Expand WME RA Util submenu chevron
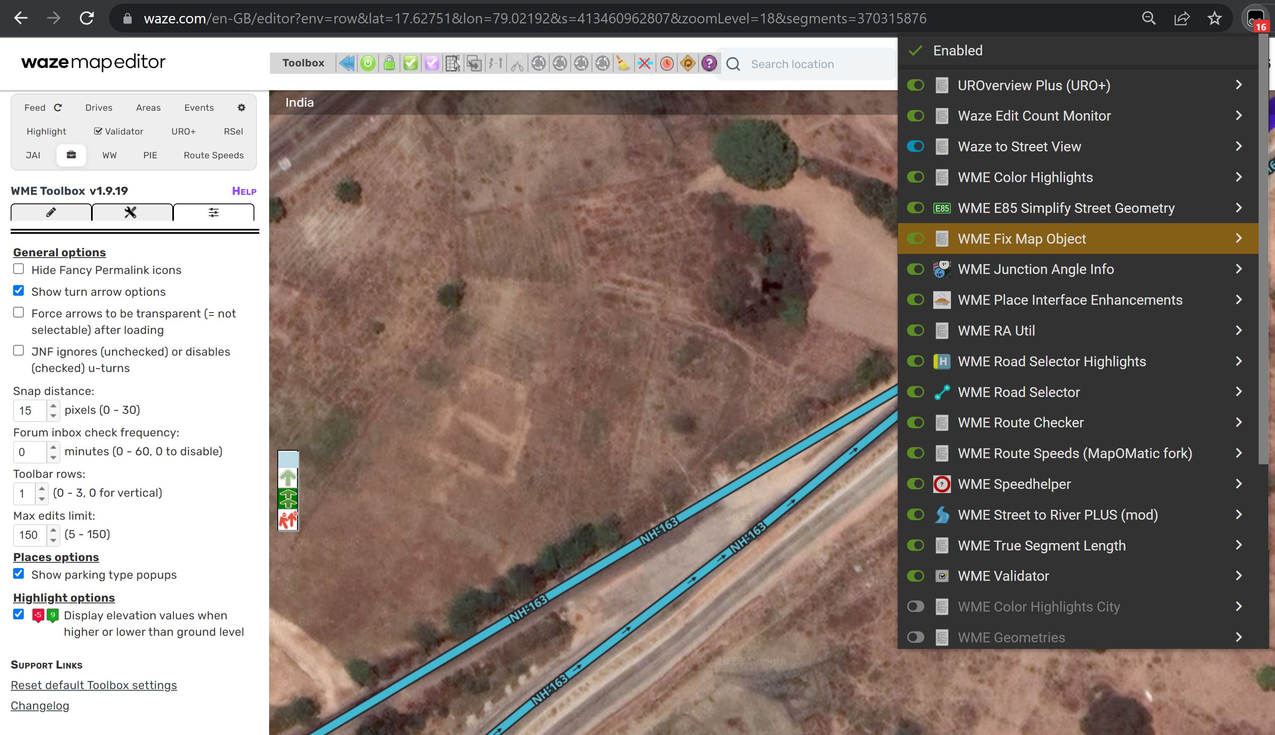Viewport: 1275px width, 735px height. click(1238, 331)
